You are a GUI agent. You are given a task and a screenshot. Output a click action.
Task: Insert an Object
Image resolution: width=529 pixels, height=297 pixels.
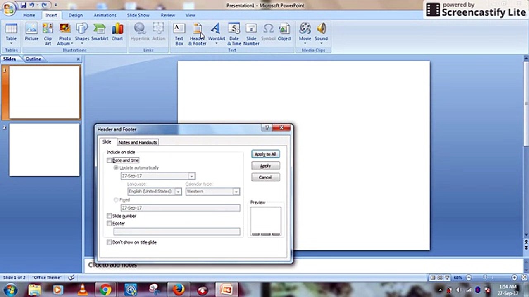284,32
